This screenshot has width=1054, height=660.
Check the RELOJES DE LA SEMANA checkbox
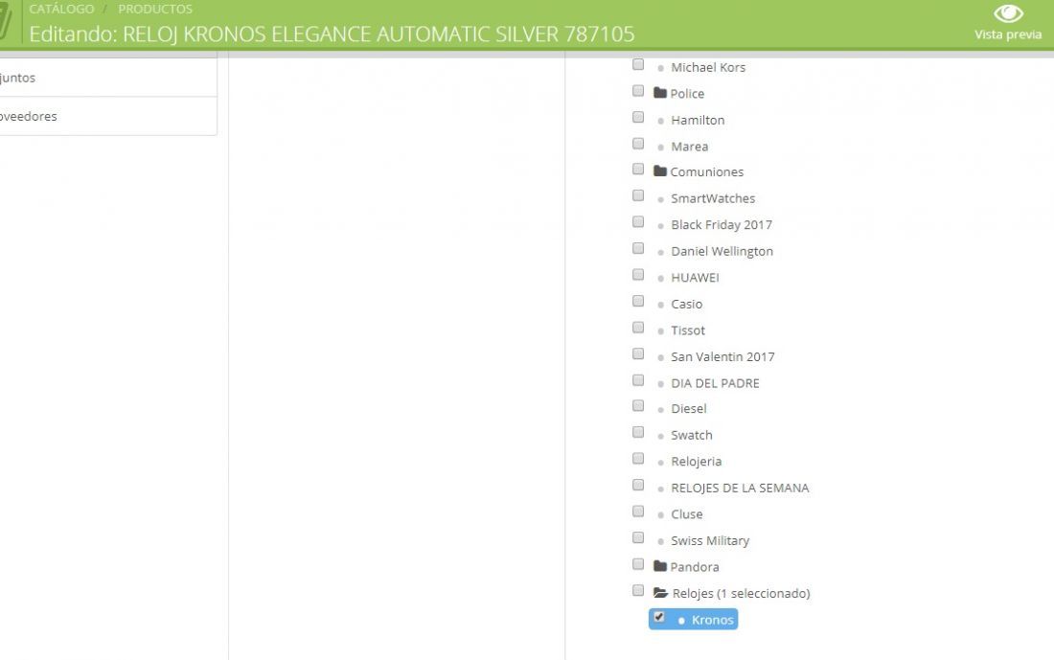pyautogui.click(x=638, y=486)
